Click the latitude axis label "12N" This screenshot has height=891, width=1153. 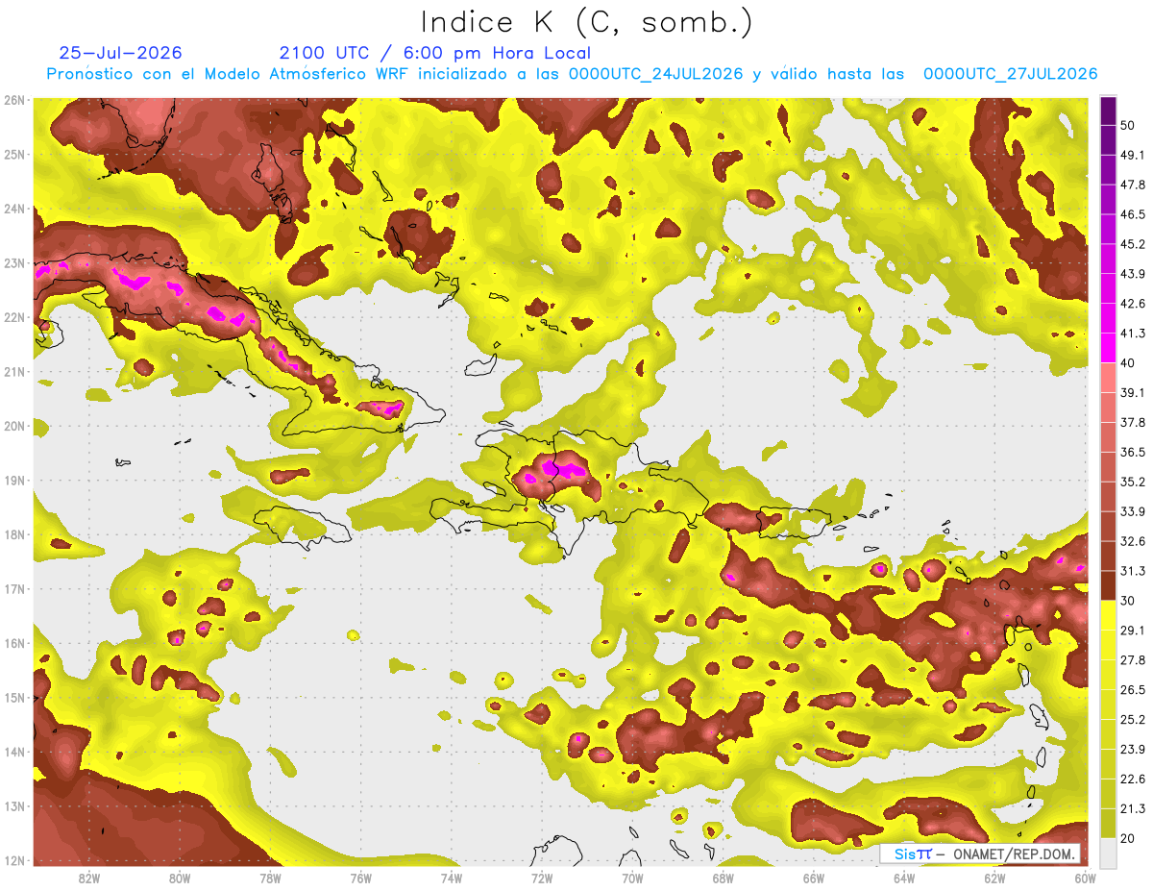point(14,860)
